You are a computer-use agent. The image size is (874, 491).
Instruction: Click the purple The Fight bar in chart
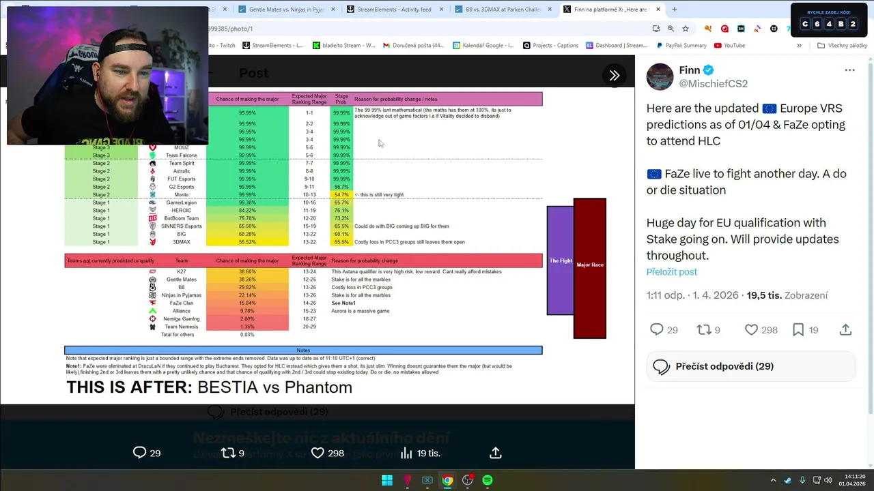[x=561, y=261]
